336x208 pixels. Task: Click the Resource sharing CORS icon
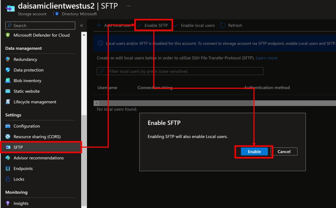pyautogui.click(x=8, y=137)
